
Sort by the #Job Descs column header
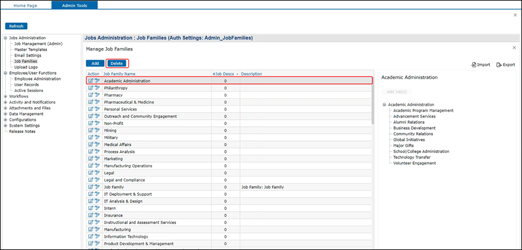point(223,74)
